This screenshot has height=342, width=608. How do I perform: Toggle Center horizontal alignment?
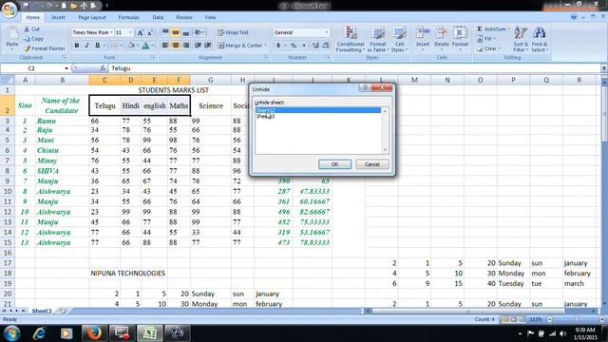coord(176,46)
